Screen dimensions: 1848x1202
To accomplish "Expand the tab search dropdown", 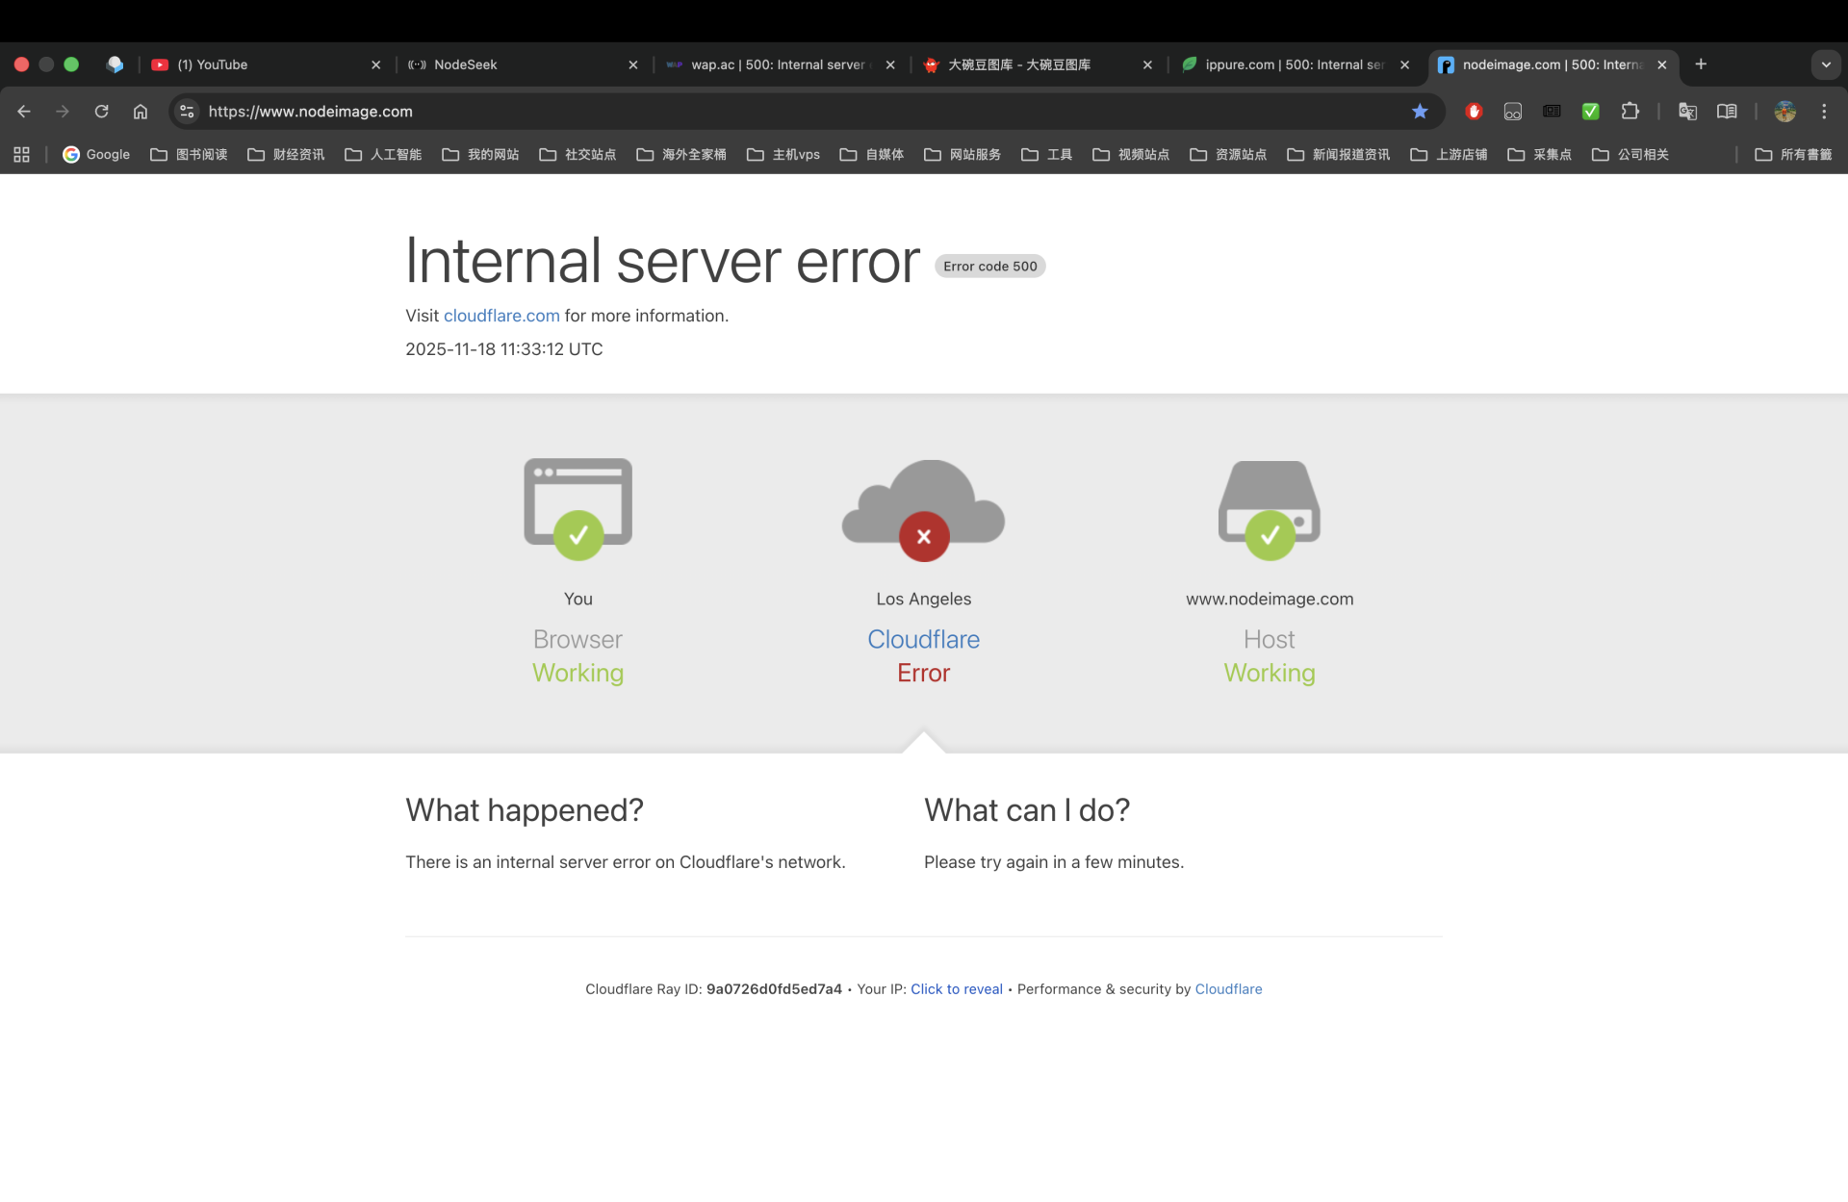I will coord(1826,64).
